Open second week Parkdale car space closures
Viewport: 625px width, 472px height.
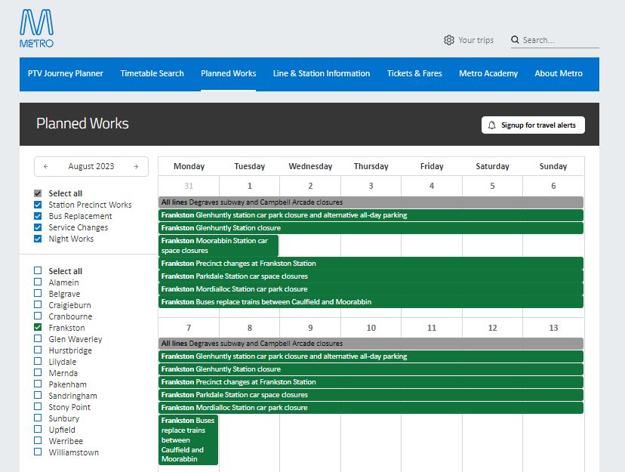click(371, 395)
